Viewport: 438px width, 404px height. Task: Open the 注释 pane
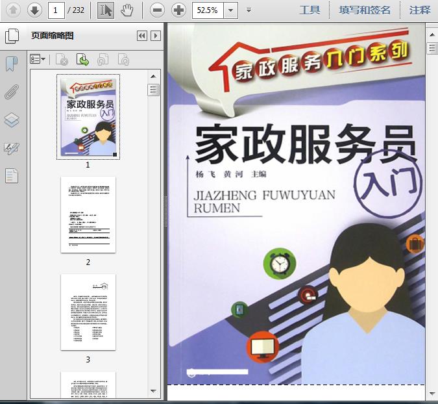click(420, 10)
